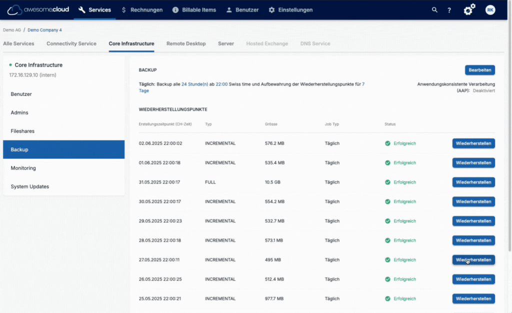512x313 pixels.
Task: Restore the 25.05.2025 22:00:21 backup
Action: [473, 299]
